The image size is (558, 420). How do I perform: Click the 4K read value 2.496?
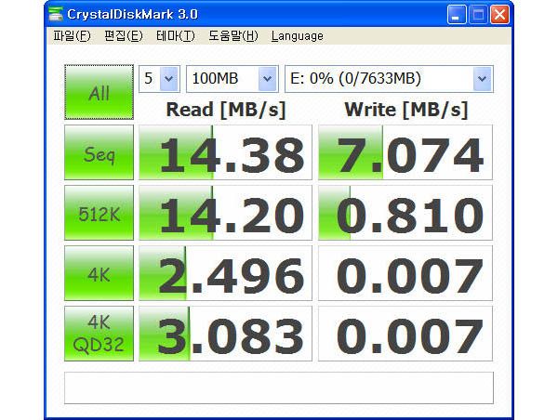(225, 273)
